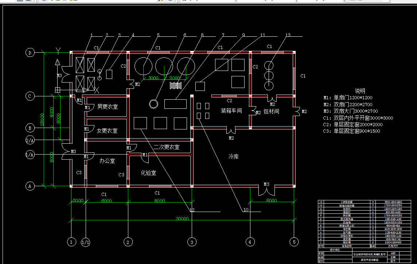Click the bottom axis bubble 1/1
This screenshot has height=264, width=417.
click(x=85, y=242)
